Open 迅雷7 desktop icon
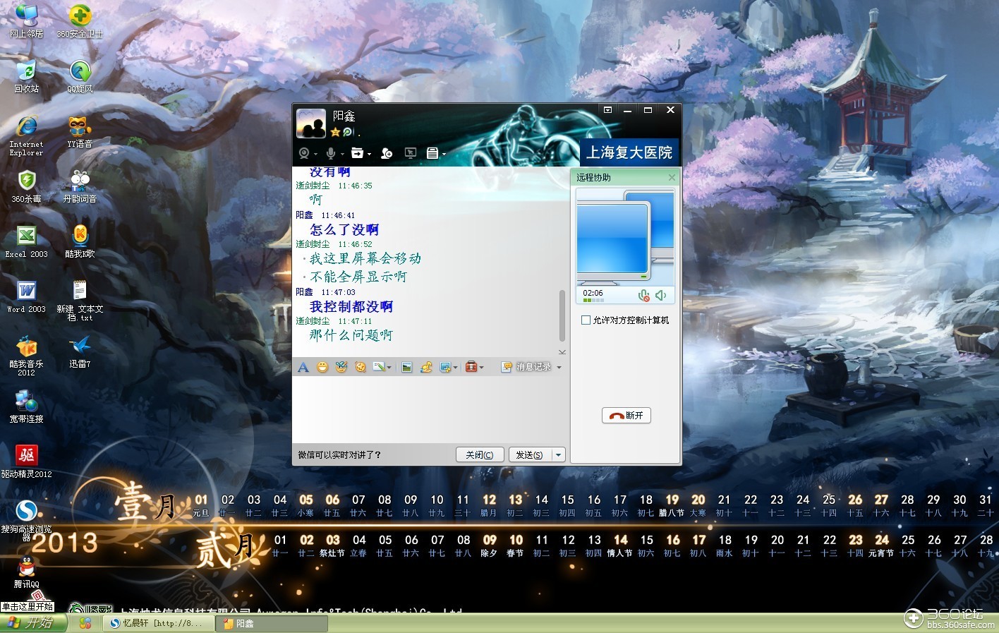Image resolution: width=999 pixels, height=633 pixels. point(80,351)
